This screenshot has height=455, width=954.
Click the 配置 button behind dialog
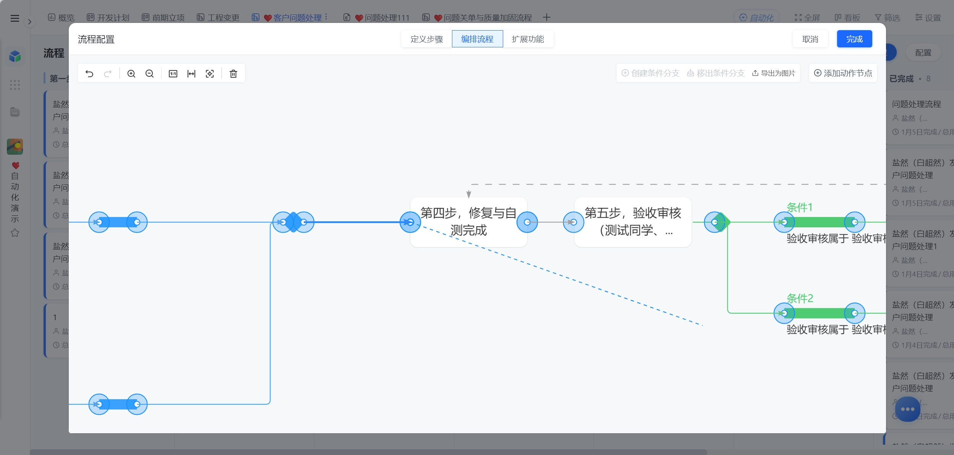923,53
